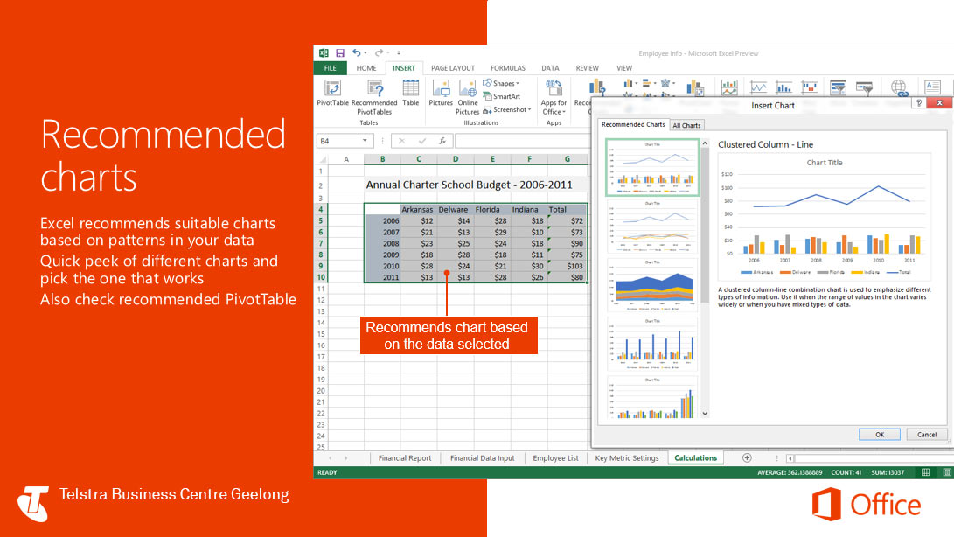Open the Apps for Office dropdown

click(564, 112)
